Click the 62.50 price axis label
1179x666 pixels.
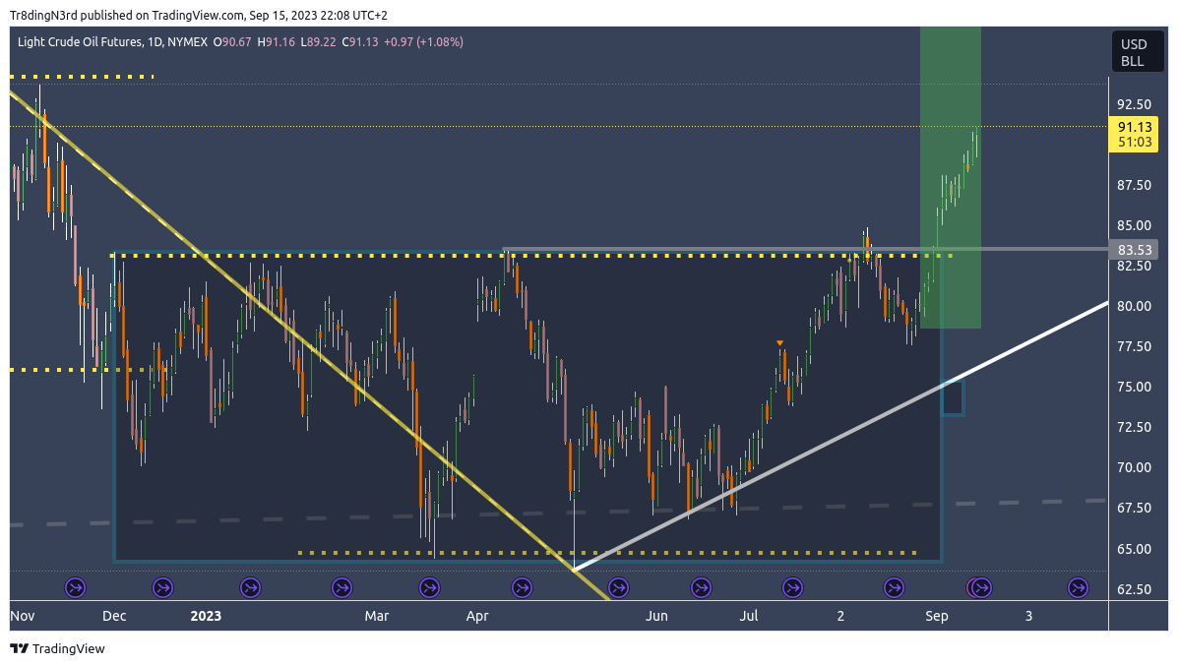1134,589
